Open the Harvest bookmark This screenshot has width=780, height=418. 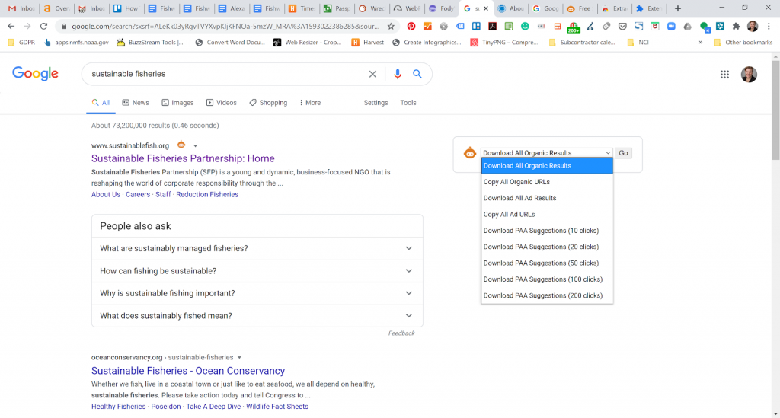(368, 42)
